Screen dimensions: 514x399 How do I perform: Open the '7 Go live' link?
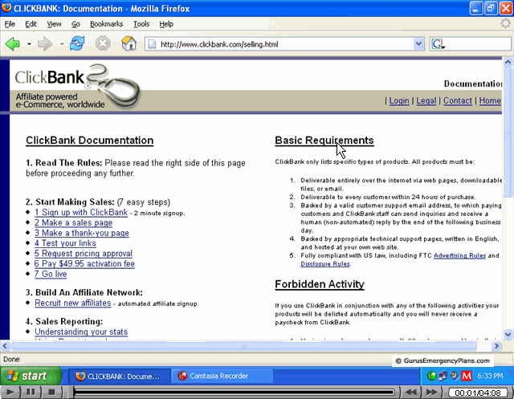[51, 274]
